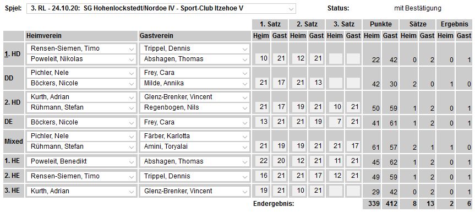Click 1. HD first set Heim score field
Image resolution: width=475 pixels, height=212 pixels.
[x=262, y=58]
